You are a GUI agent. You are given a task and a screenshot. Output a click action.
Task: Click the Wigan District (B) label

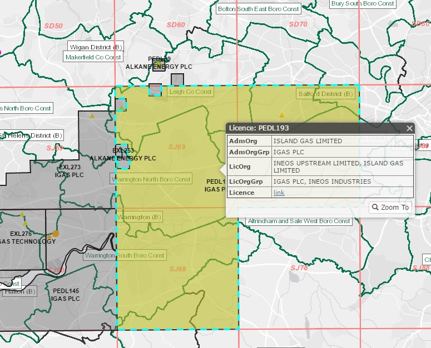[x=95, y=47]
